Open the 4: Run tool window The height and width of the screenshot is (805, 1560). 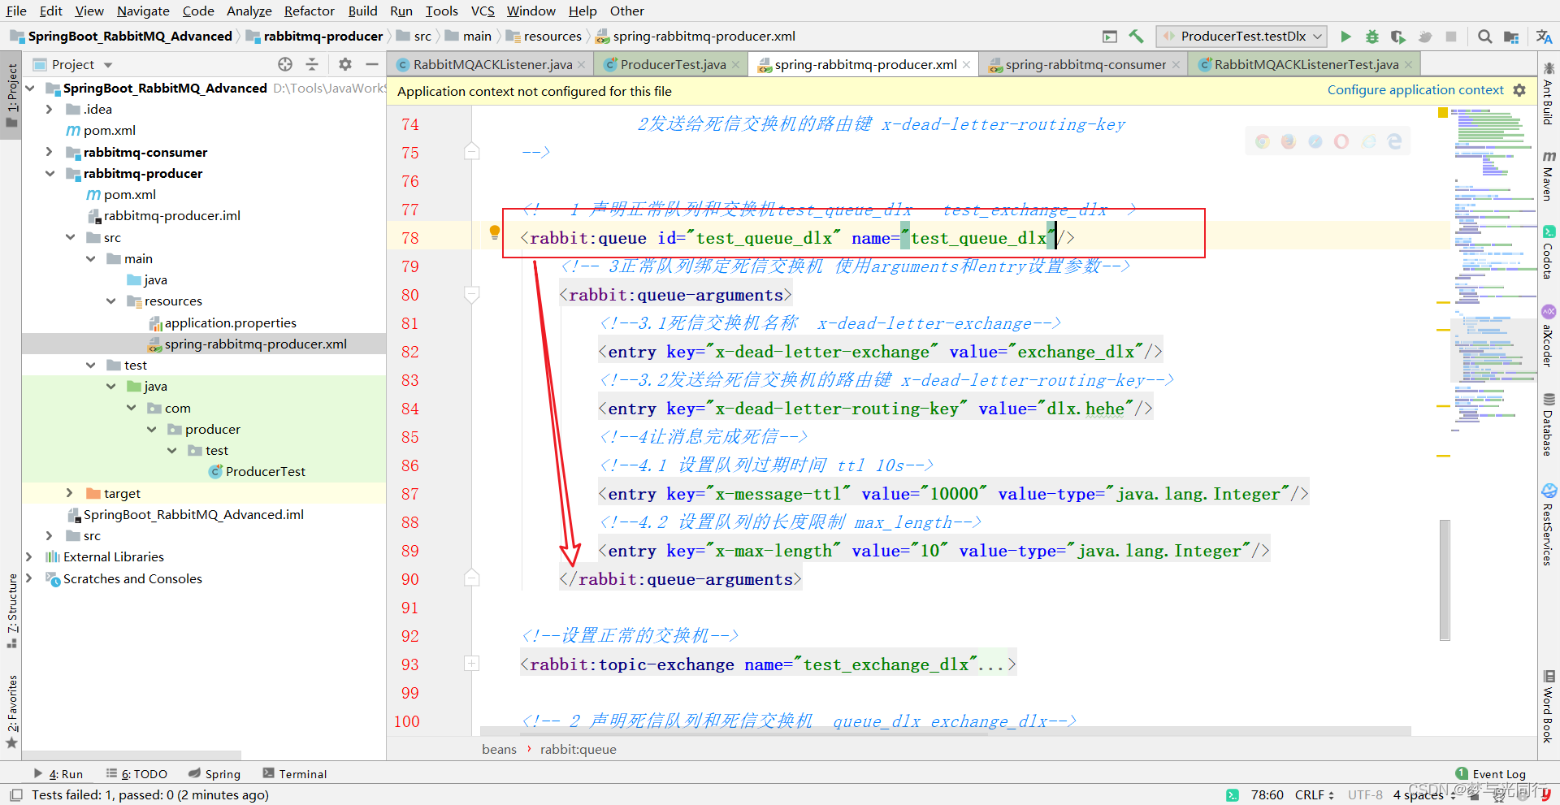[58, 774]
